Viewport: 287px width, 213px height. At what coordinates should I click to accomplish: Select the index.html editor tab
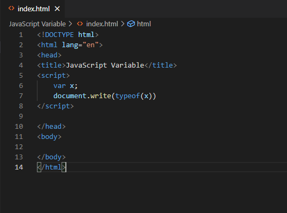point(33,9)
